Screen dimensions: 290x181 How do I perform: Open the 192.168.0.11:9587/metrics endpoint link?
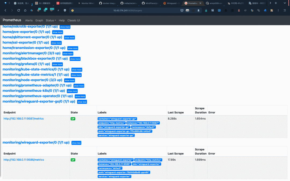24,119
